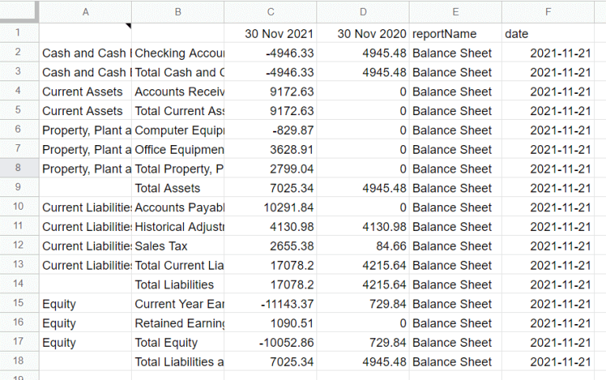Click the cell showing 10291.84

click(271, 207)
